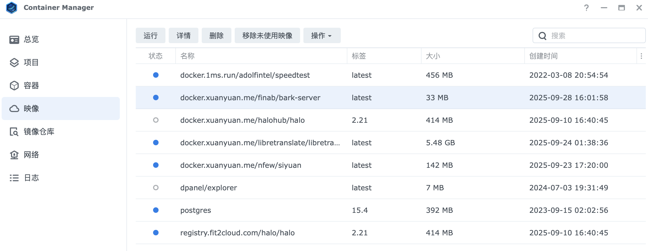This screenshot has height=251, width=648.
Task: Click the Log (日志) list icon
Action: click(14, 178)
